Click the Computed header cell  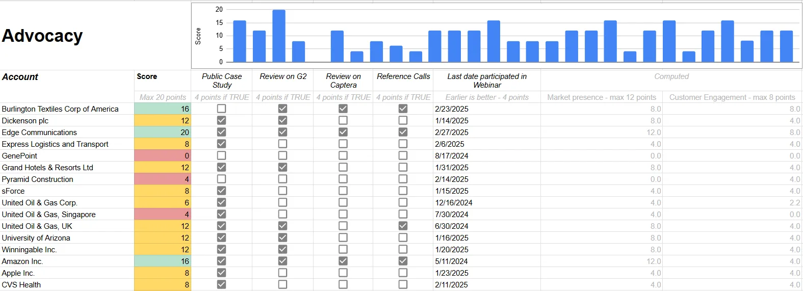671,76
